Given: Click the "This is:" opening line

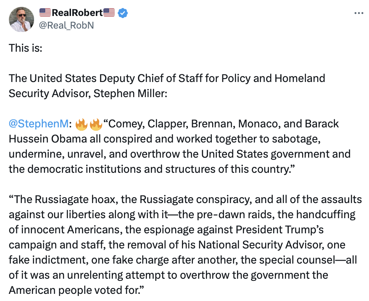Looking at the screenshot, I should (x=26, y=48).
